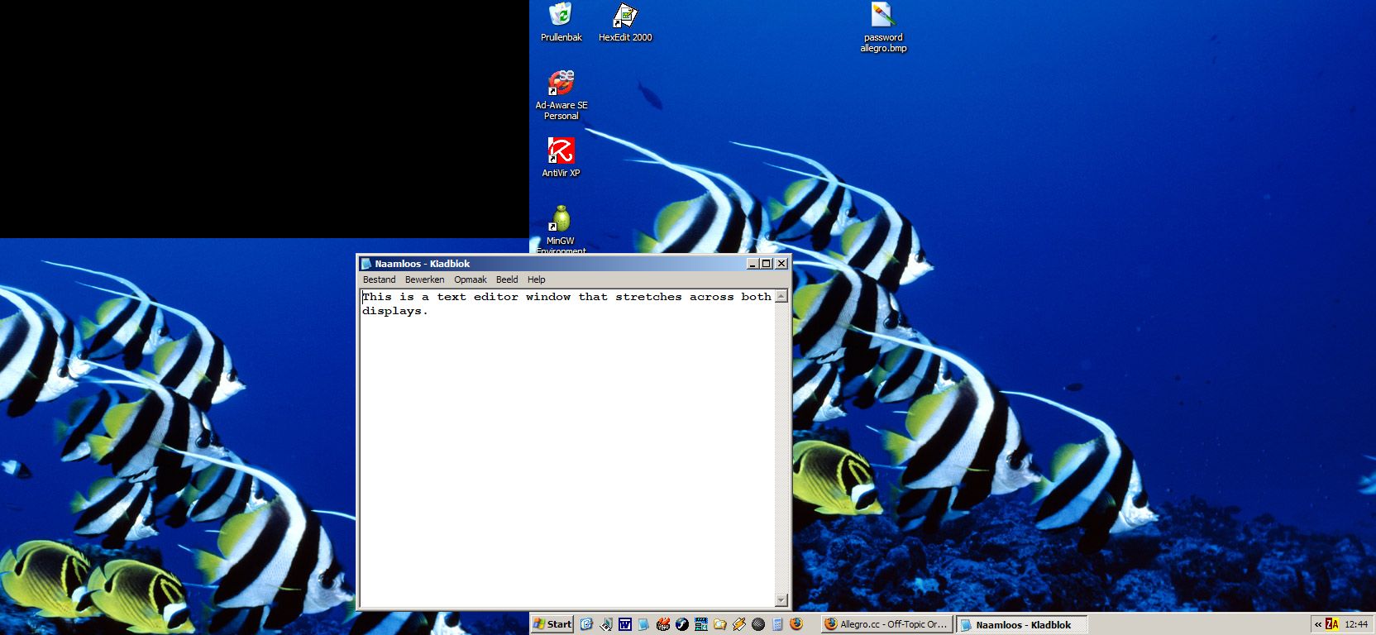Click the Naamloos - Kladblok taskbar button
The width and height of the screenshot is (1376, 635).
click(x=1021, y=624)
